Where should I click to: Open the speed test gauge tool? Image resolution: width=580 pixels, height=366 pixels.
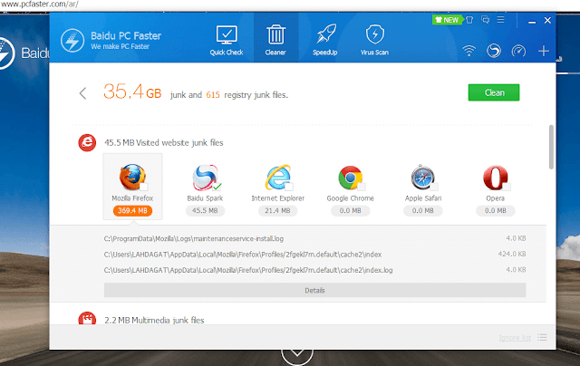pos(518,51)
